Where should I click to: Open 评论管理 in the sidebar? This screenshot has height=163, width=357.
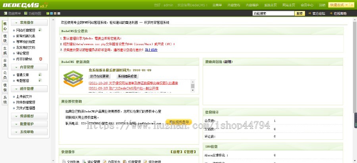click(23, 53)
